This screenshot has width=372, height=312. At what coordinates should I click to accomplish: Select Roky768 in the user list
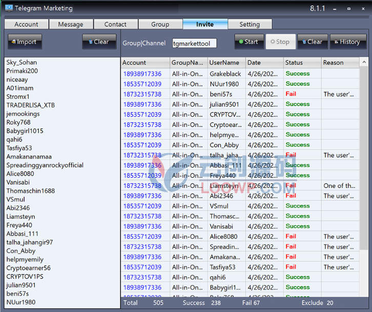pos(18,122)
